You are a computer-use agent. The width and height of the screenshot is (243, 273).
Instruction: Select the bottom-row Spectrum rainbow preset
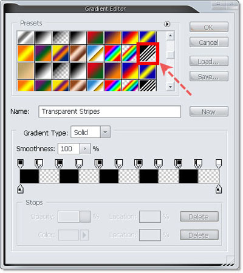click(x=113, y=85)
